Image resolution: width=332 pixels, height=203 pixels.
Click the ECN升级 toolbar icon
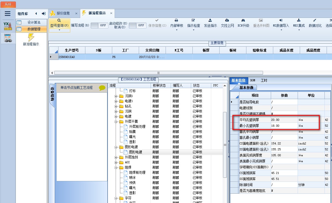(243, 20)
